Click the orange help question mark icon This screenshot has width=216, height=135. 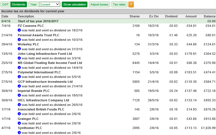pyautogui.click(x=131, y=4)
